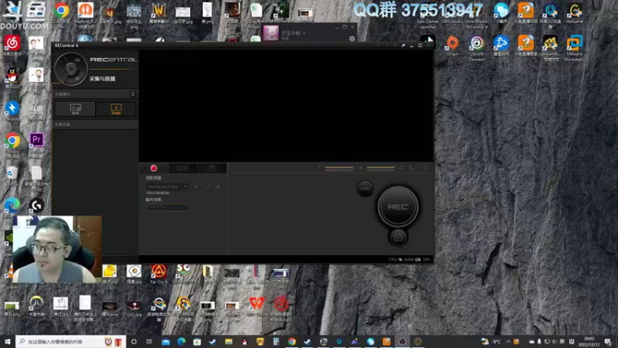Switch to the live Stream tab
This screenshot has width=618, height=348.
pyautogui.click(x=182, y=168)
